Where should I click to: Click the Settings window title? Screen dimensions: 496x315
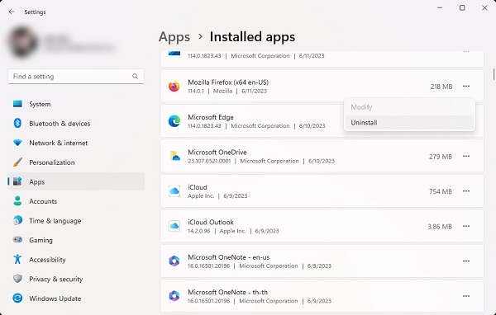tap(35, 12)
